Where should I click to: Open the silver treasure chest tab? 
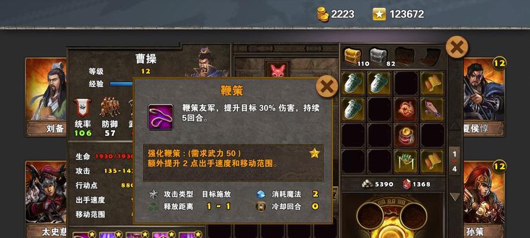(378, 55)
